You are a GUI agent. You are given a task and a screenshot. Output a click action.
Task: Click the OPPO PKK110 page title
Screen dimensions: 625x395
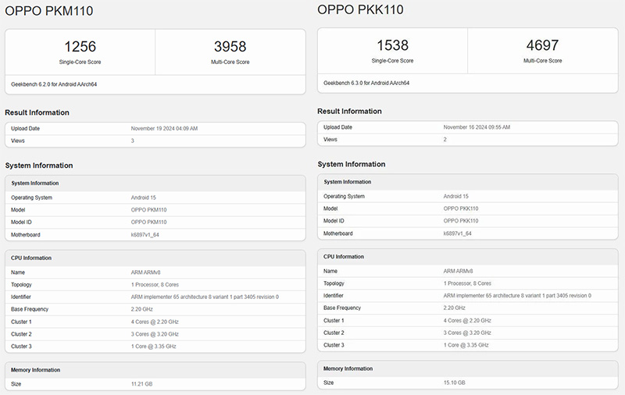click(360, 9)
